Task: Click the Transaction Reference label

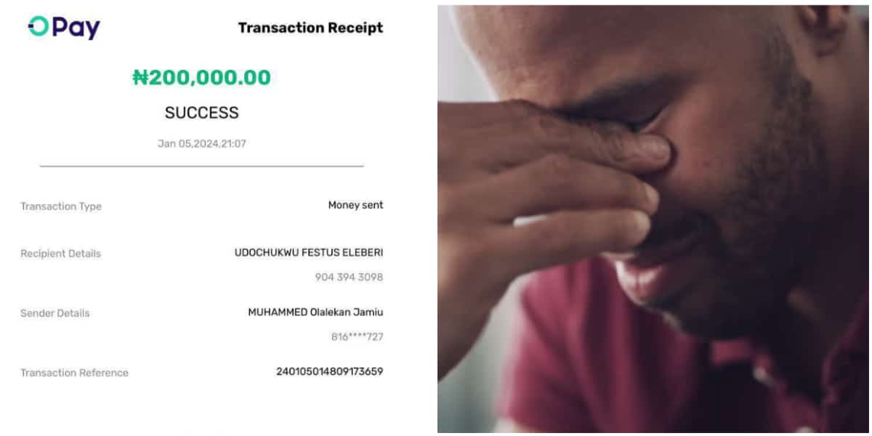Action: coord(74,373)
